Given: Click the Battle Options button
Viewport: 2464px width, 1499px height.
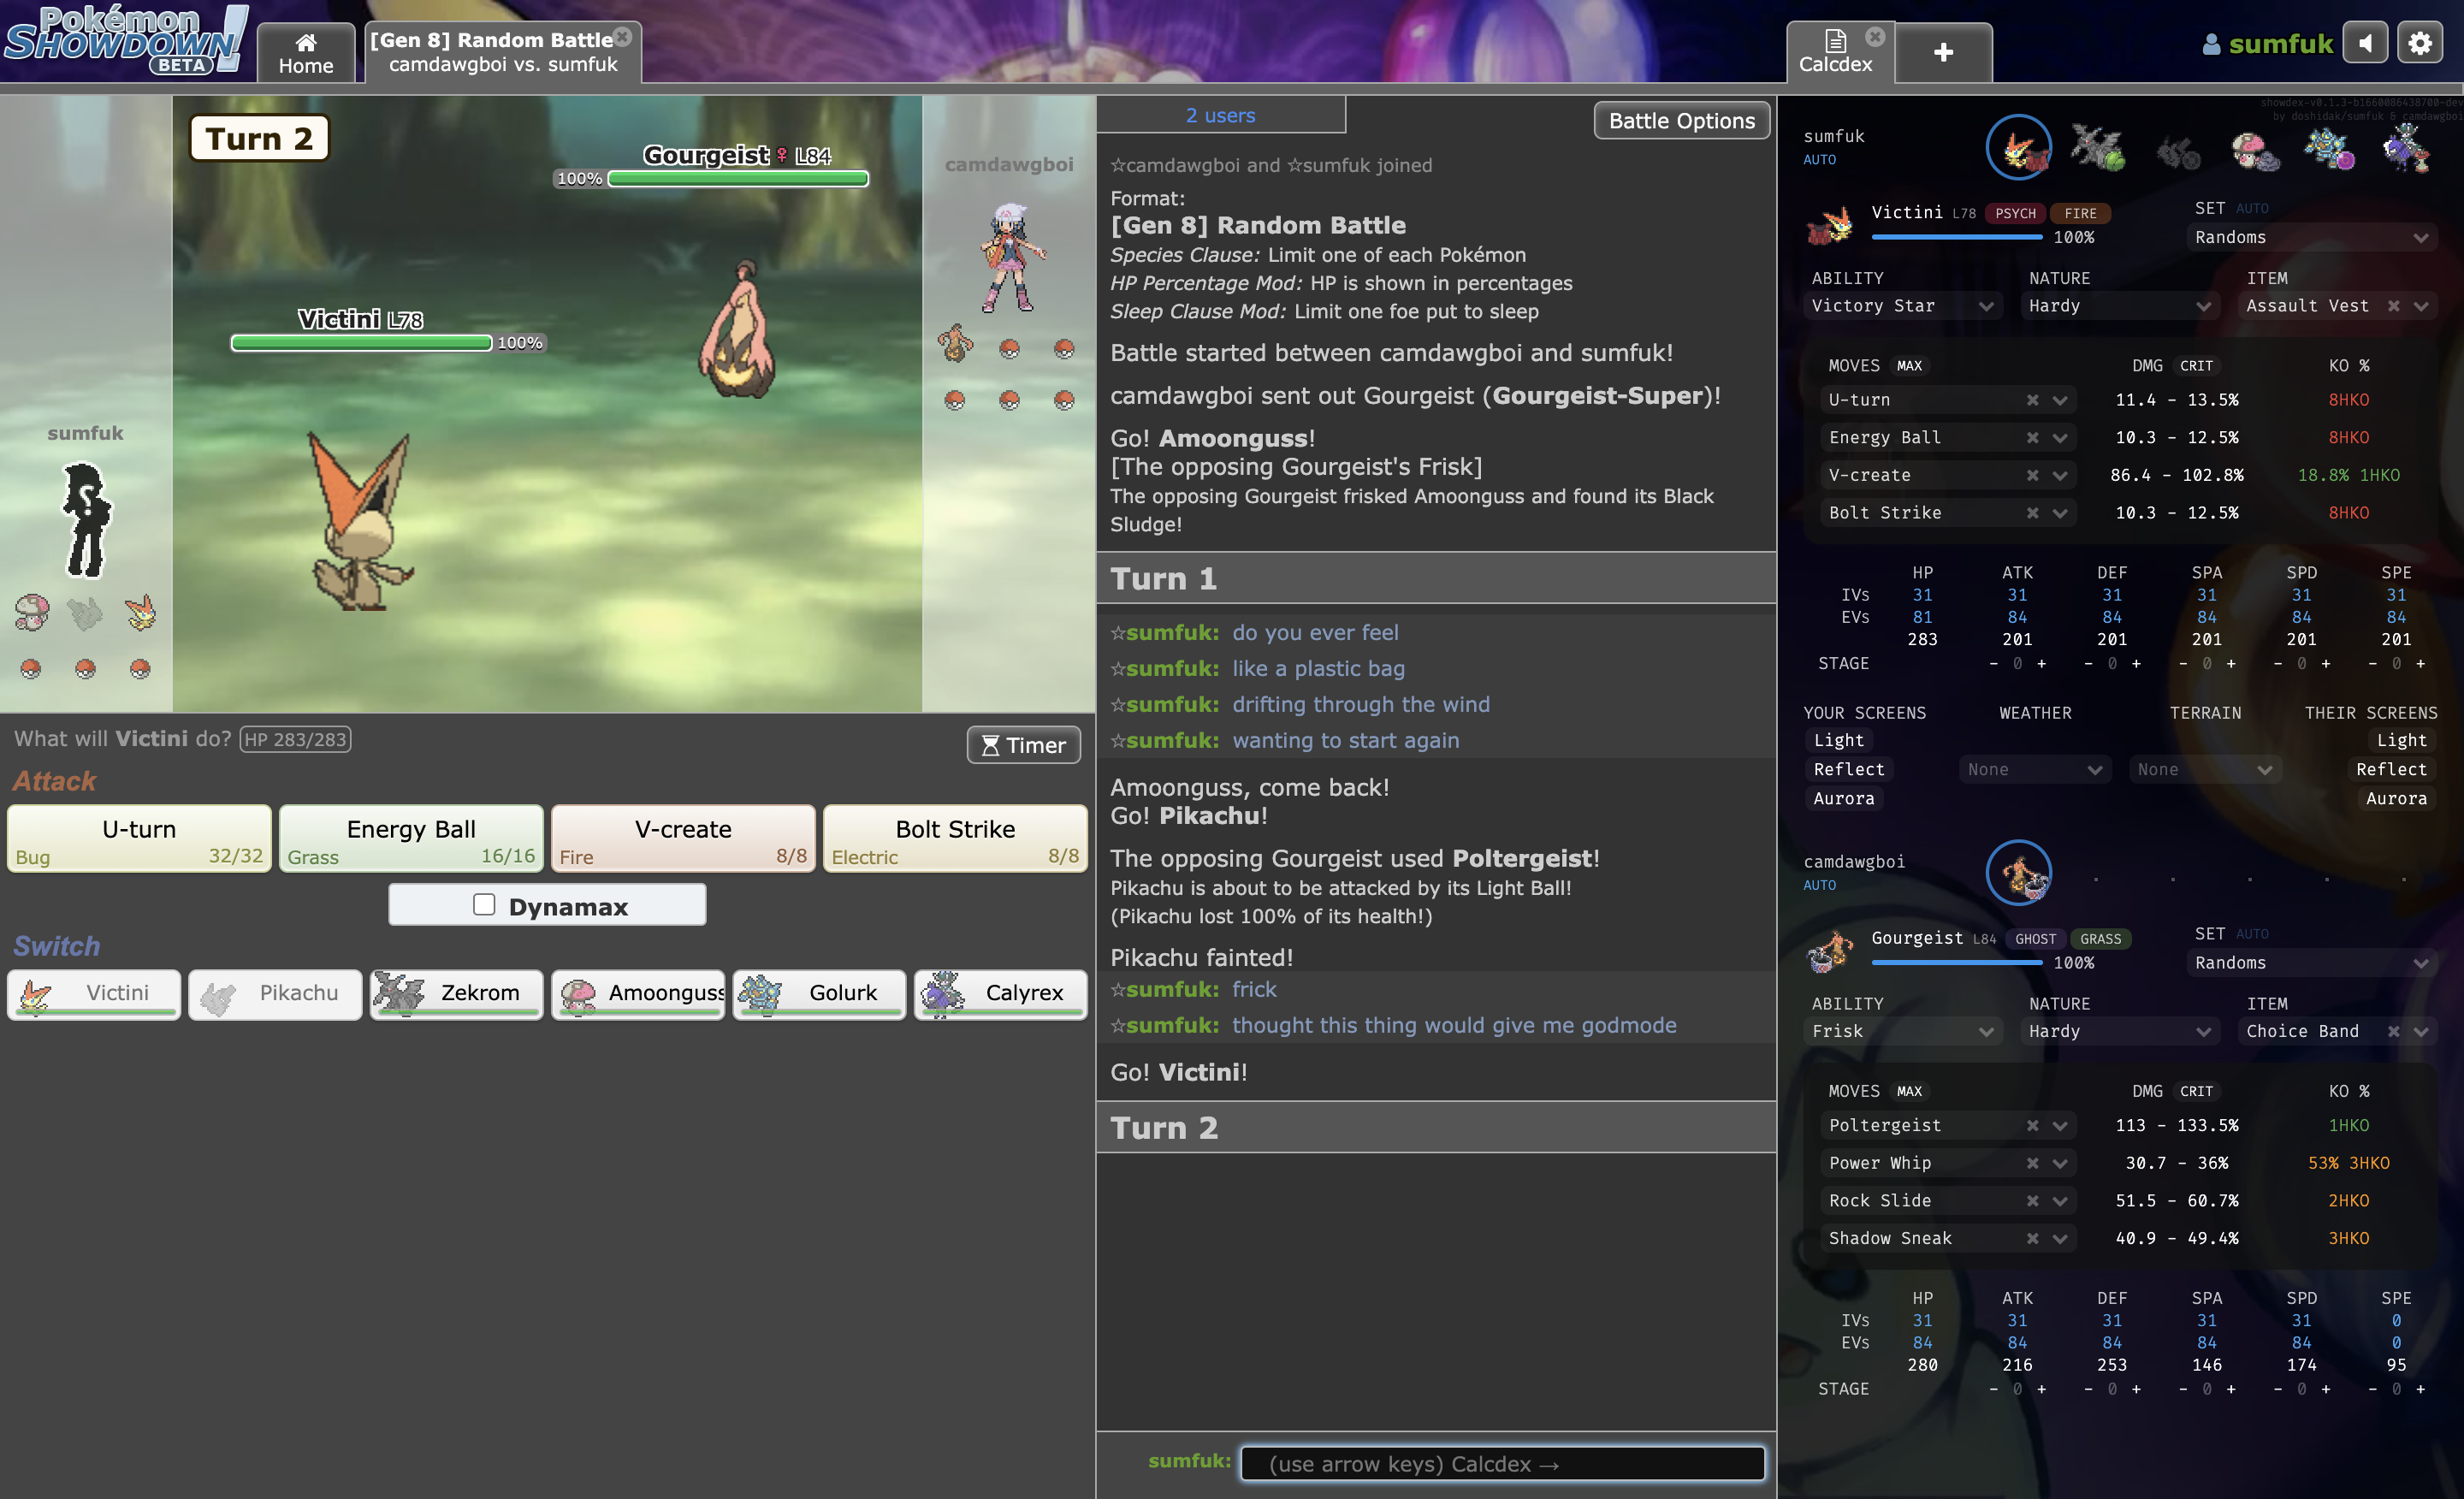Looking at the screenshot, I should (1679, 118).
